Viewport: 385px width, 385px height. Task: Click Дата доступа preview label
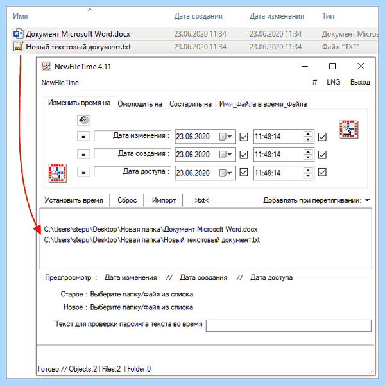coord(271,277)
